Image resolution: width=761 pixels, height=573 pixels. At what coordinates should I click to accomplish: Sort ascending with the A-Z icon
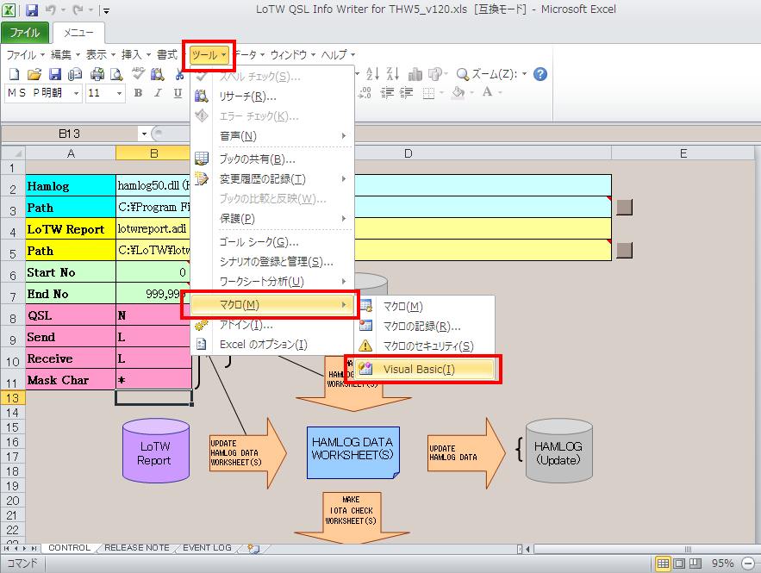pos(372,74)
